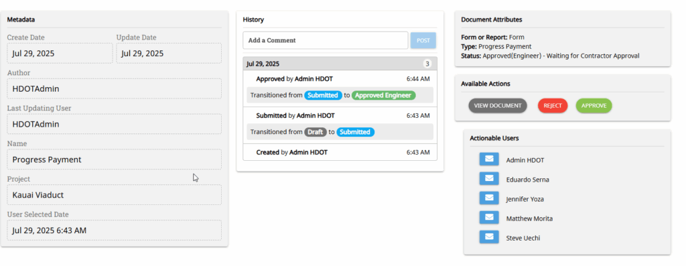This screenshot has height=266, width=686.
Task: Select the Create Date field
Action: (60, 54)
